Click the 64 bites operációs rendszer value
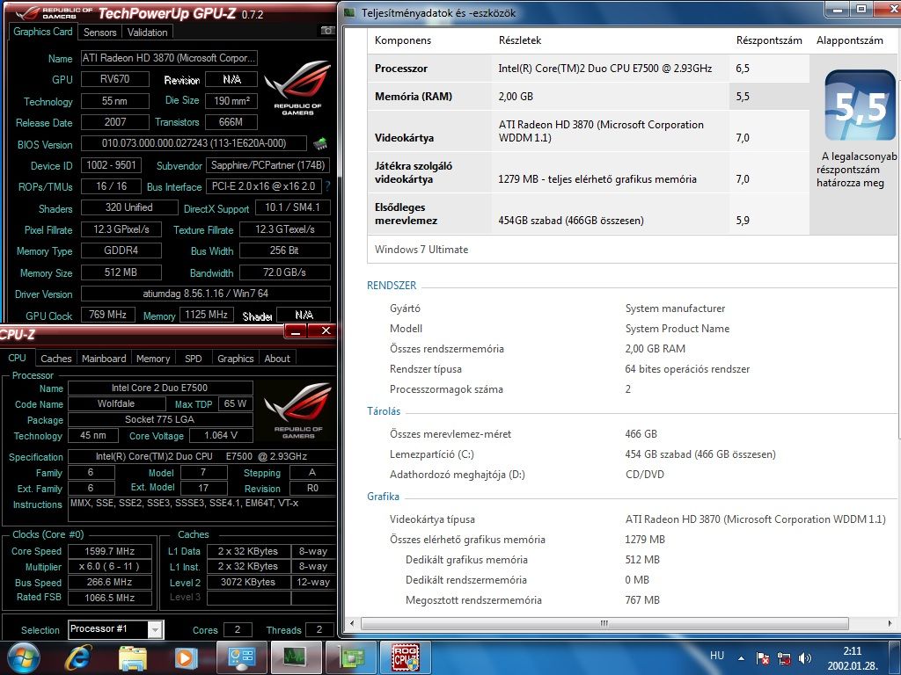Viewport: 901px width, 675px height. [x=687, y=369]
